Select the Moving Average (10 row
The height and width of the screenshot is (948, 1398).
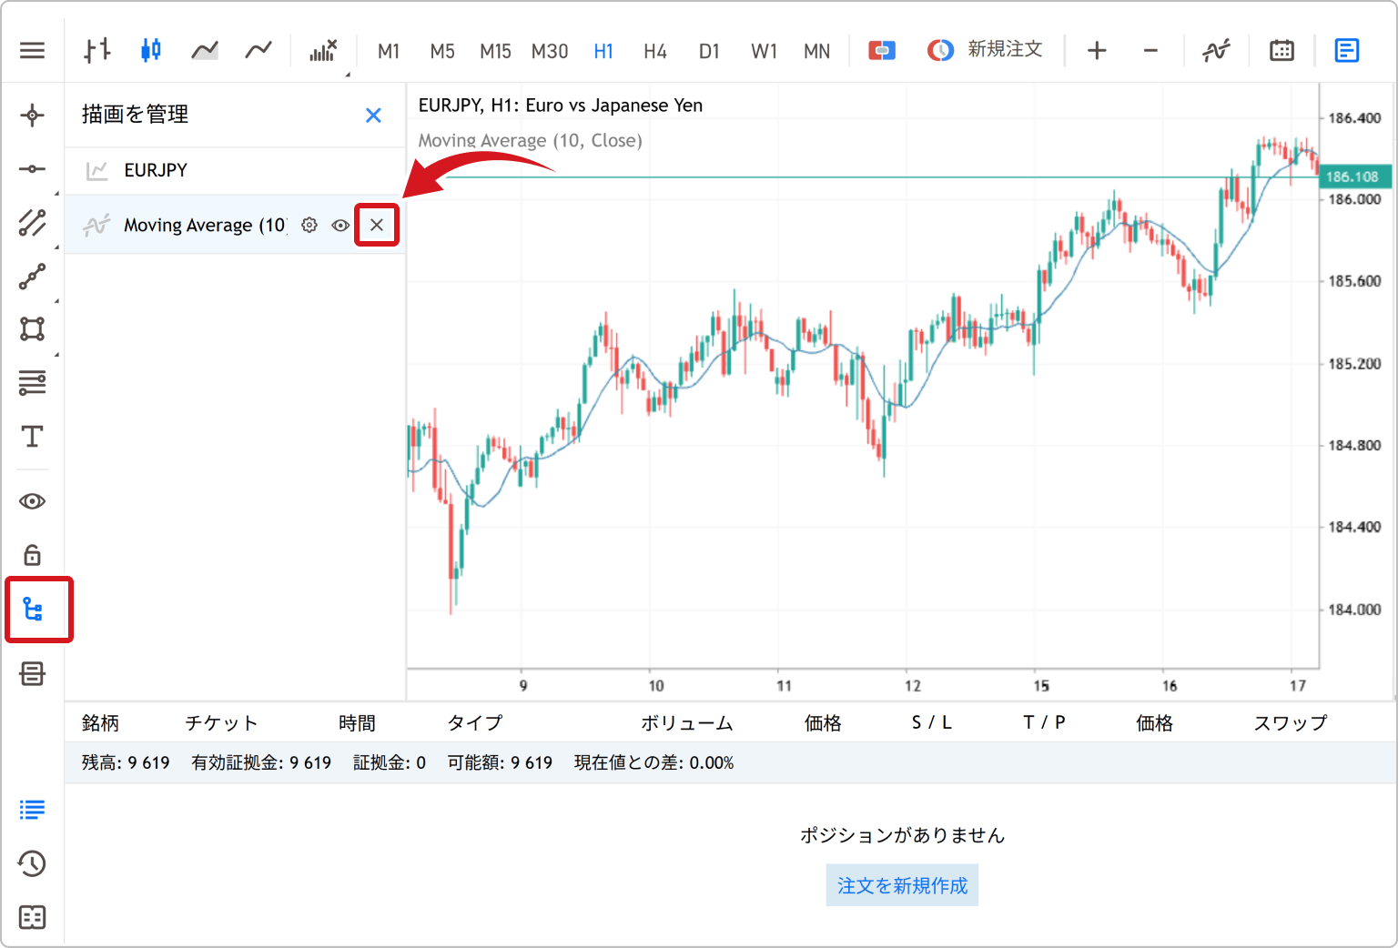tap(235, 225)
